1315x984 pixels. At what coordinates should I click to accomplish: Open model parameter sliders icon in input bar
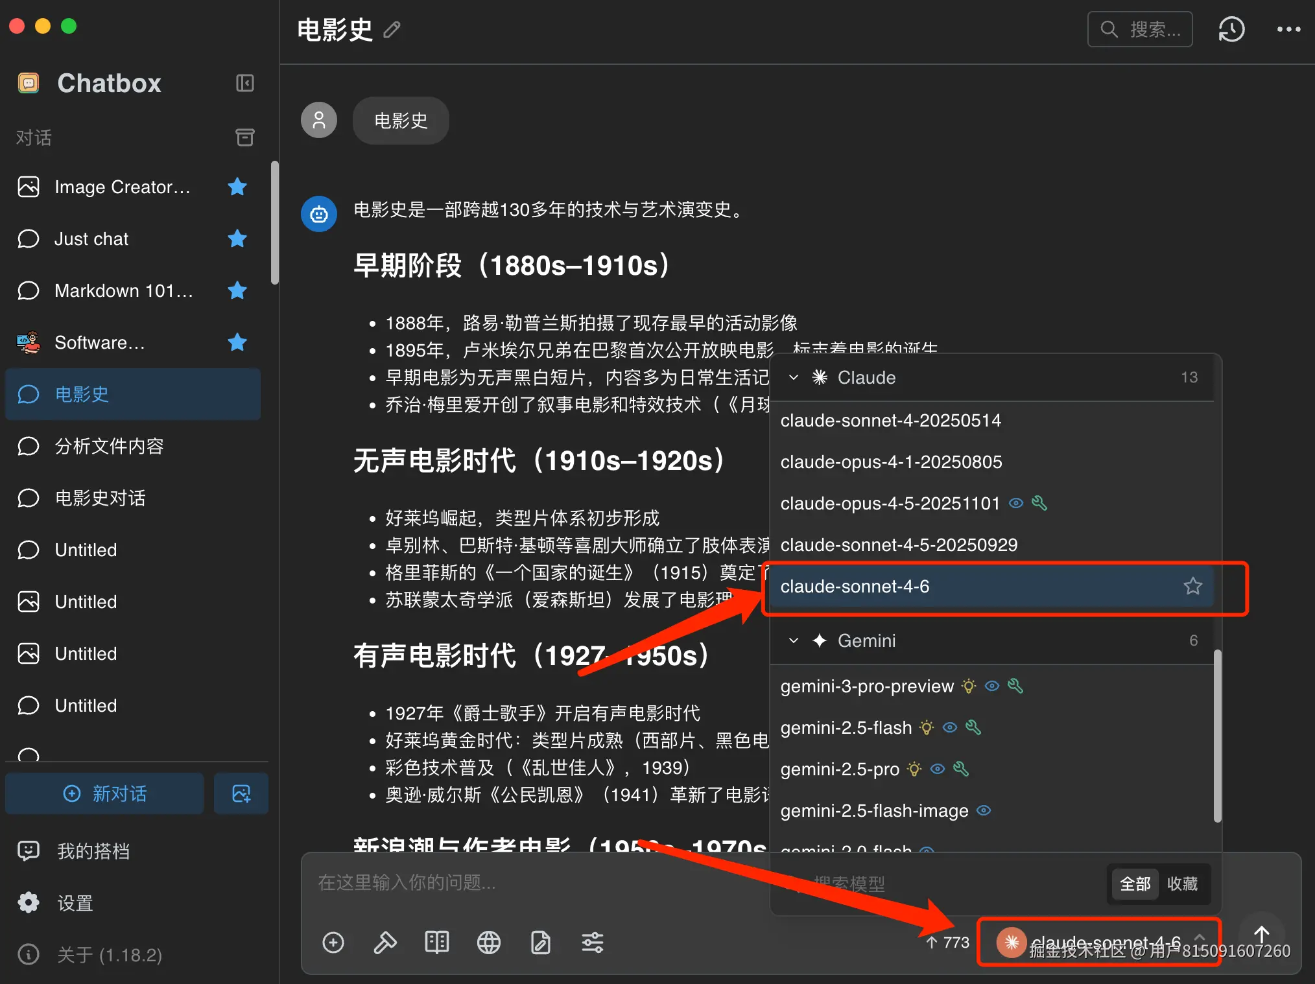tap(593, 943)
